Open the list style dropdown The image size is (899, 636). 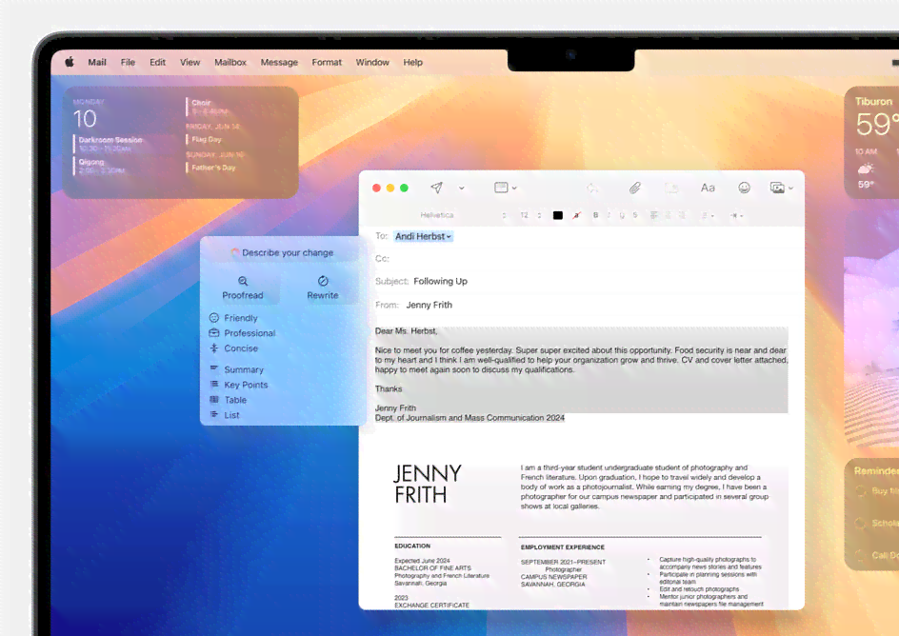tap(708, 215)
